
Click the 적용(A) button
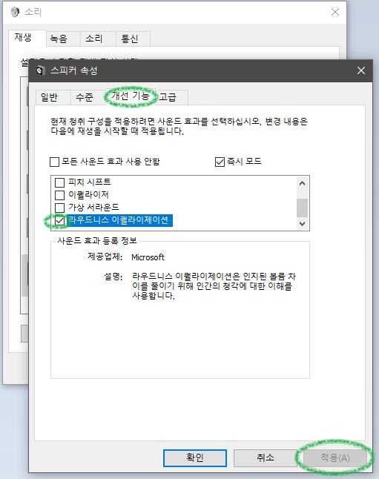coord(335,458)
